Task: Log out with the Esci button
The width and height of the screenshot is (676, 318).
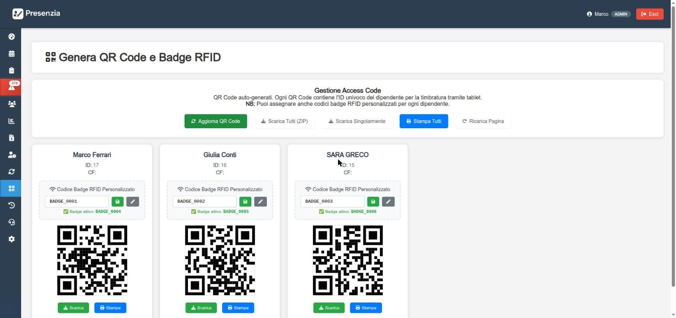Action: (650, 14)
